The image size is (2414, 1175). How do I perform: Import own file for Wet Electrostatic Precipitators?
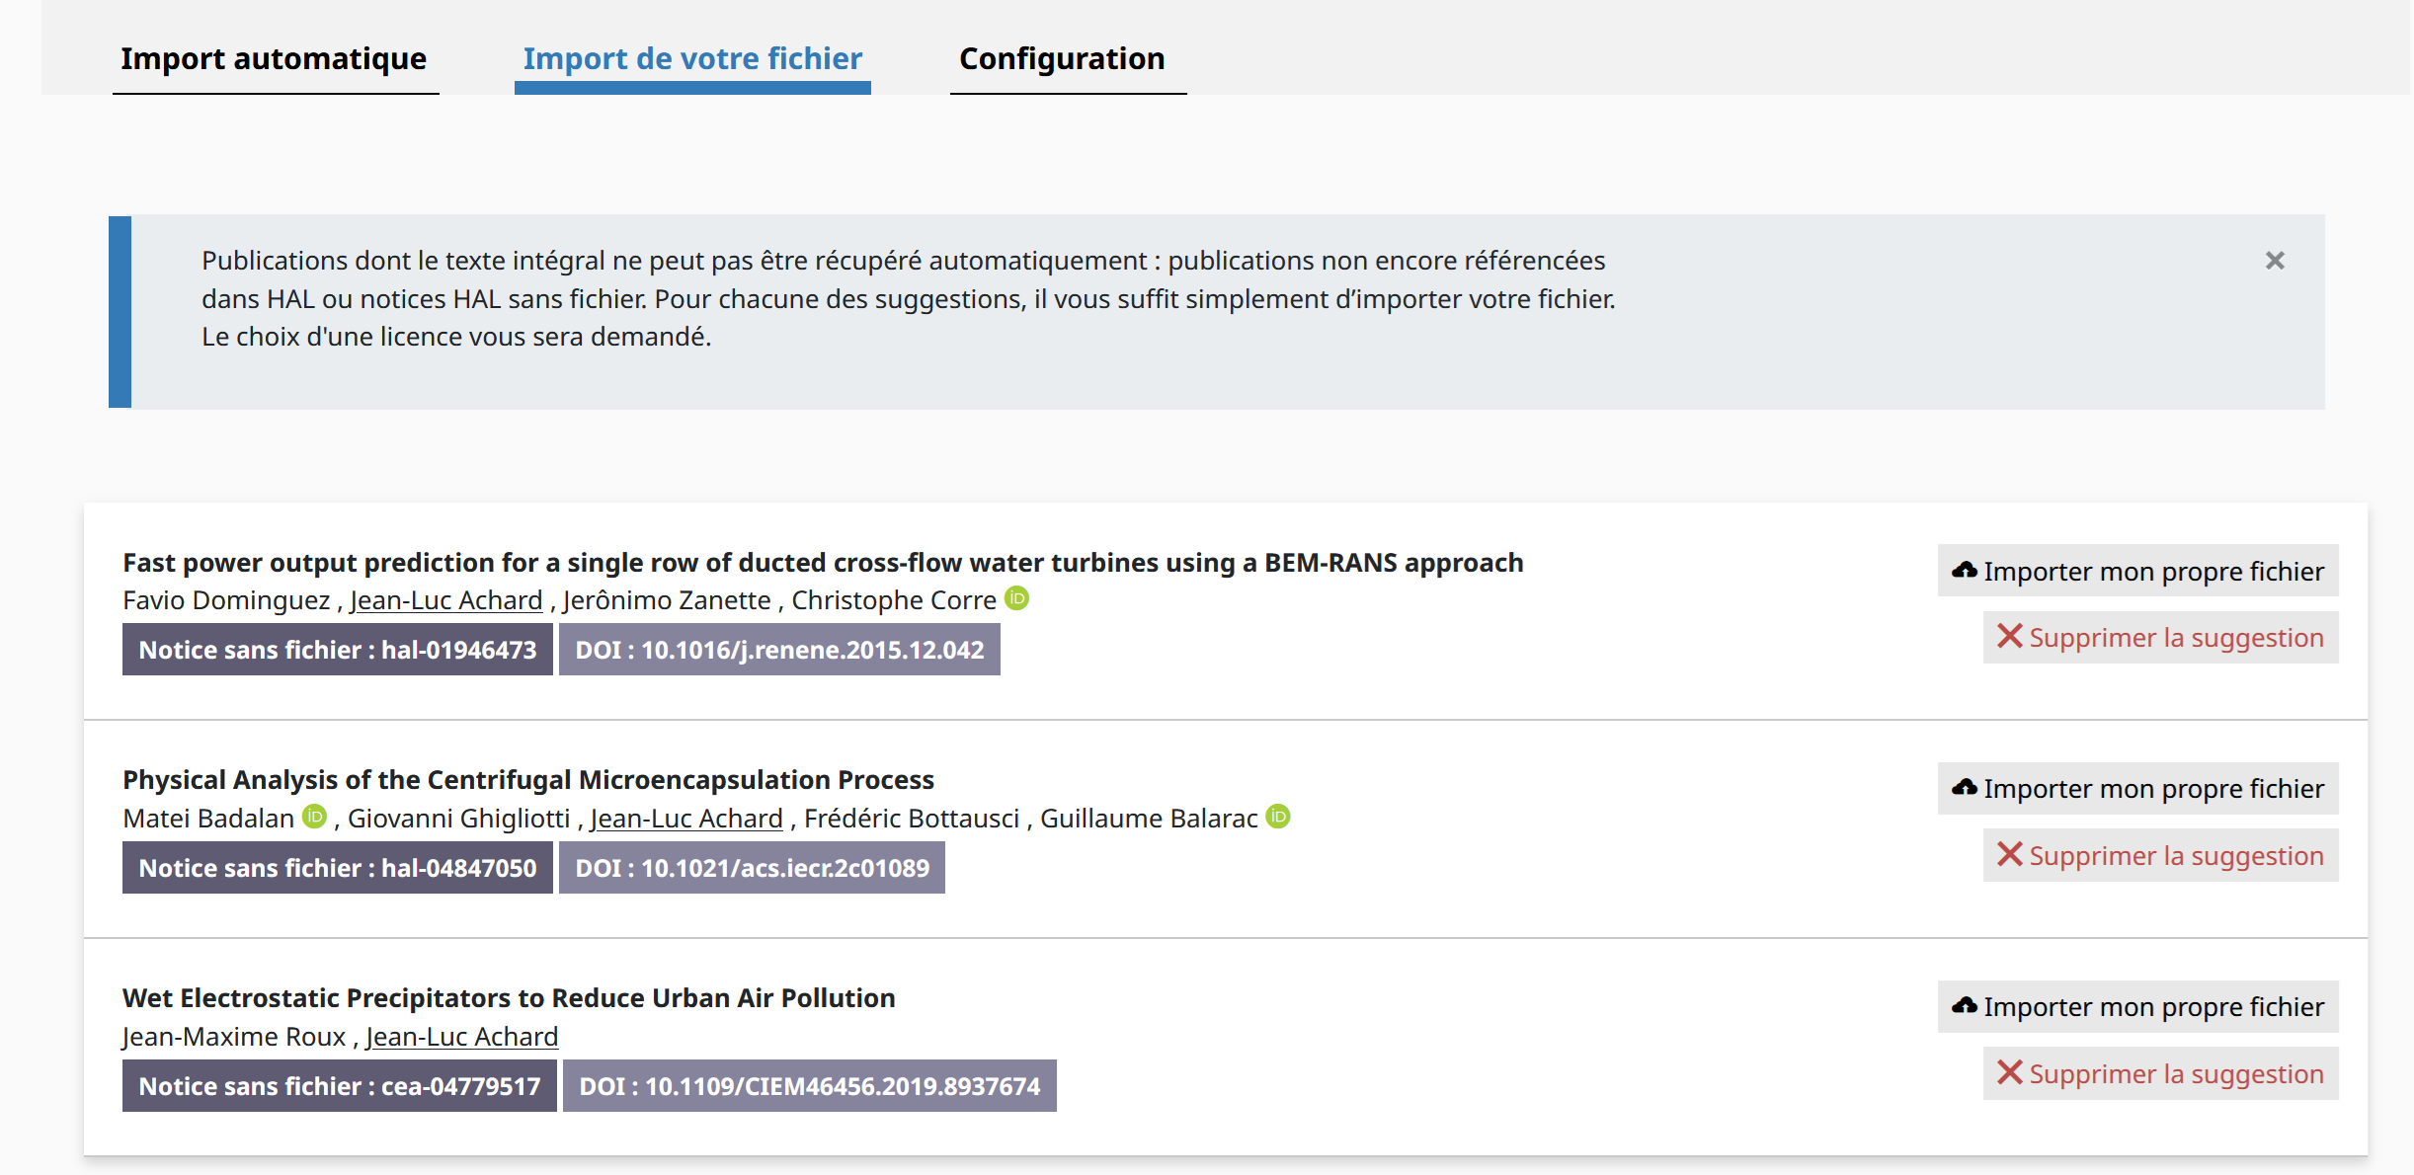(2137, 1006)
